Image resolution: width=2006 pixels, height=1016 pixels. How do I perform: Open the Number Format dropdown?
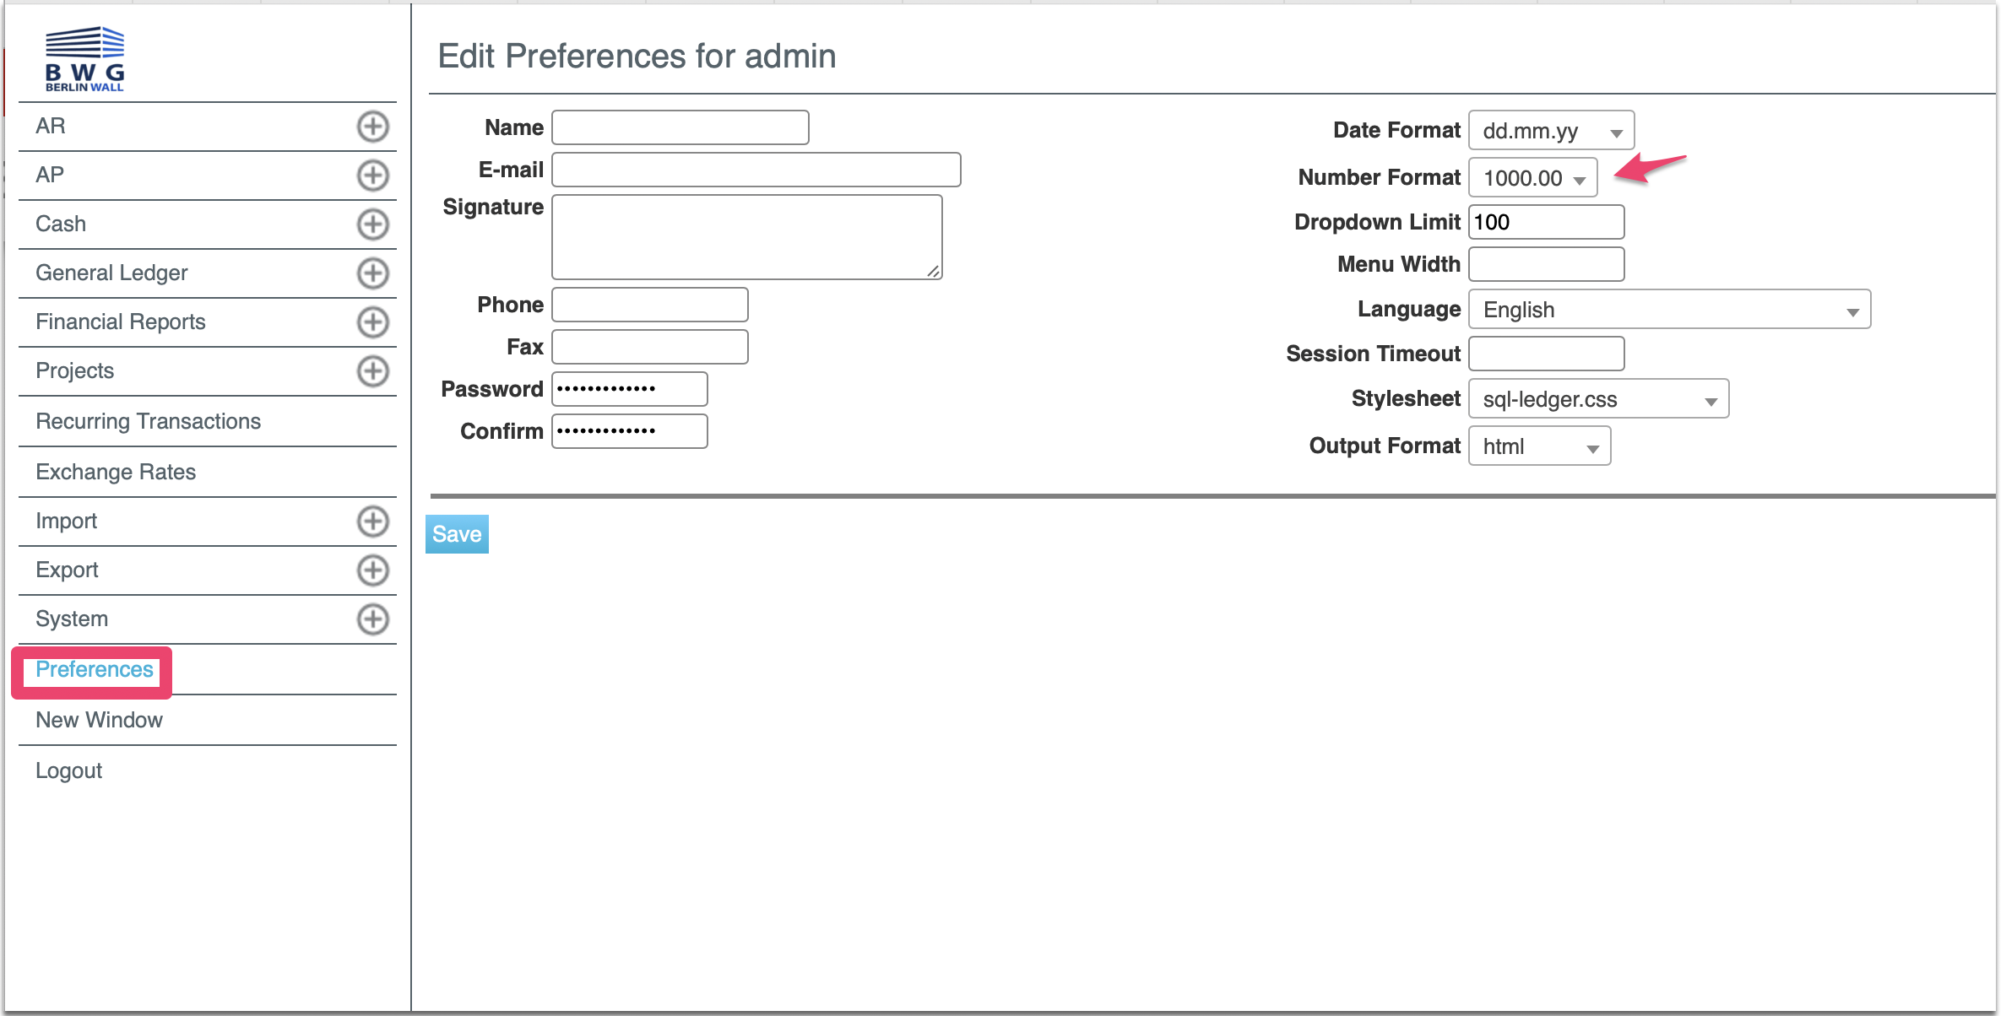[1532, 178]
